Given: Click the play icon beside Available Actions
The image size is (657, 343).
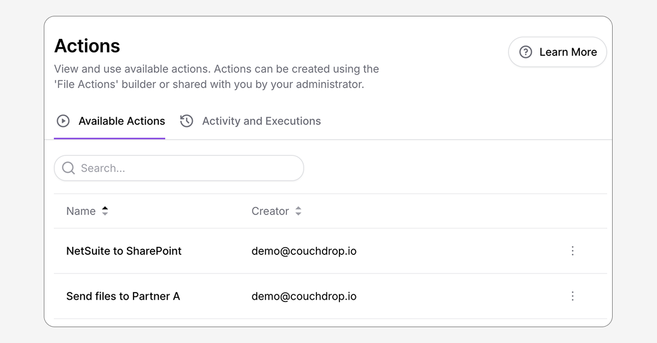Looking at the screenshot, I should point(64,121).
